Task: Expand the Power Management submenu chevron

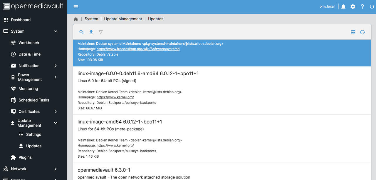Action: pyautogui.click(x=56, y=77)
